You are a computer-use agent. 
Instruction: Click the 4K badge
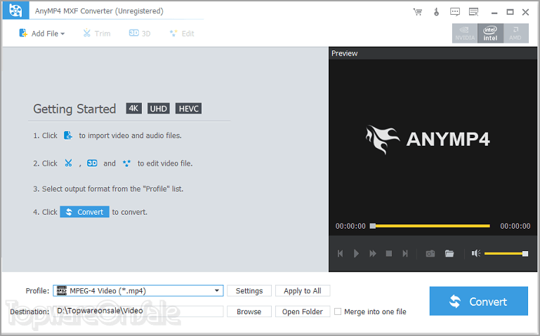tap(133, 109)
